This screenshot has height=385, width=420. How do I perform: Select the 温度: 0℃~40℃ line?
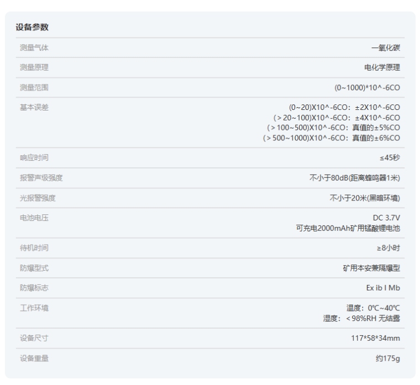tap(373, 308)
